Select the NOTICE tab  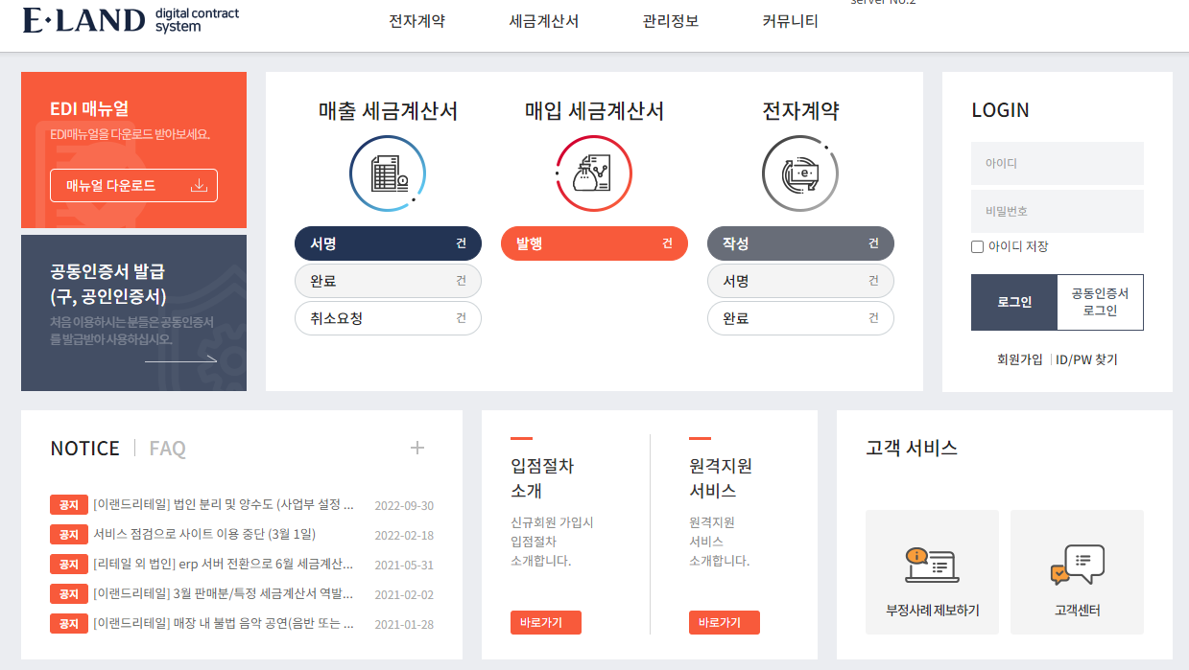(x=84, y=447)
